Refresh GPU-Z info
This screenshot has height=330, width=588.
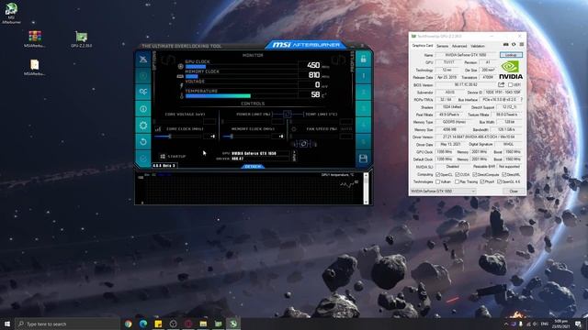514,45
